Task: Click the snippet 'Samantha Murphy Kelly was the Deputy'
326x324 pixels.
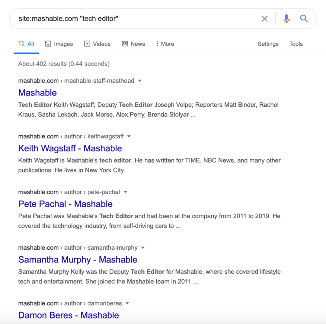Action: tap(149, 277)
